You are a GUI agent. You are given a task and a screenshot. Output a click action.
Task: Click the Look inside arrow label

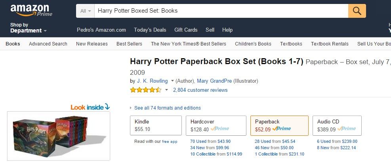[90, 107]
